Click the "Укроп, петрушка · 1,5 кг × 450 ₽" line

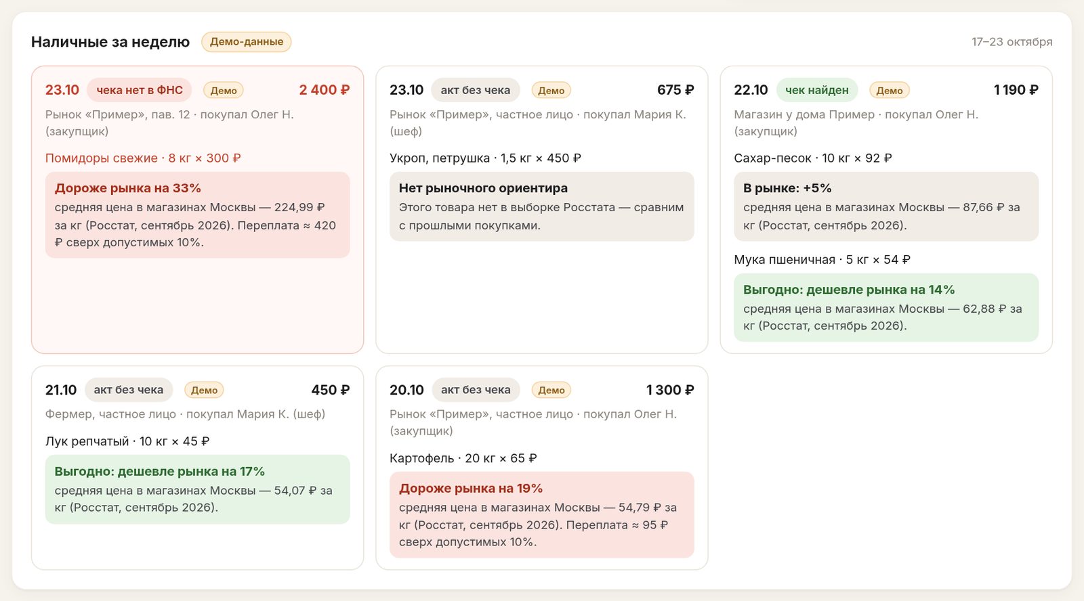click(485, 158)
